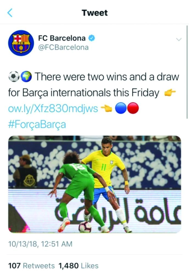The image size is (189, 275).
Task: View the 107 Retweets list
Action: click(31, 266)
